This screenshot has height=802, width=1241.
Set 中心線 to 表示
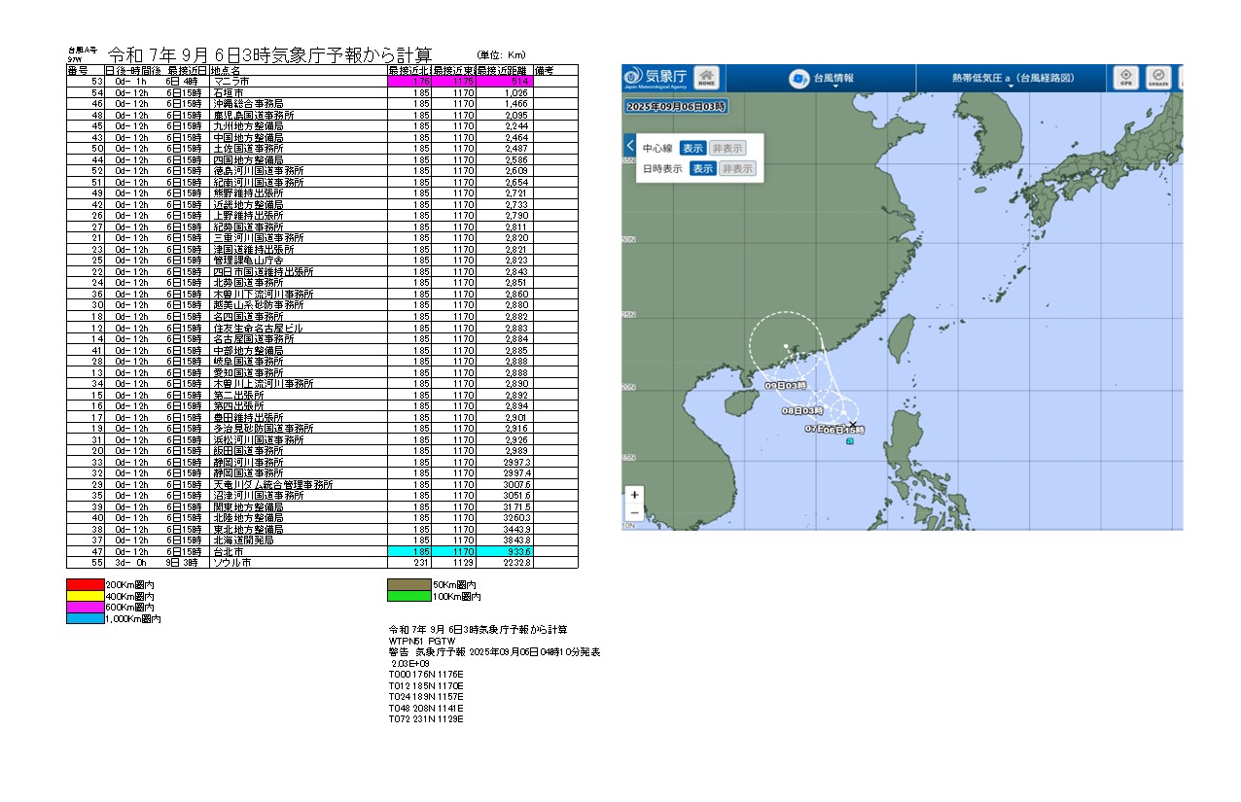(691, 149)
